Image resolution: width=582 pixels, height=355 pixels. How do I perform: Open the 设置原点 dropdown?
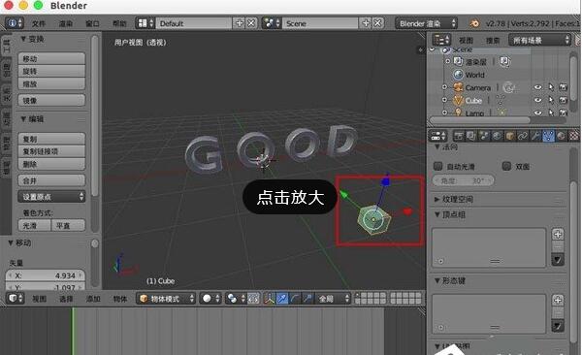click(x=51, y=197)
